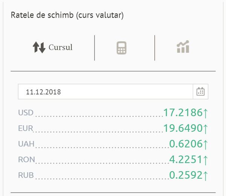
Task: Open the calendar date picker icon
Action: point(200,91)
